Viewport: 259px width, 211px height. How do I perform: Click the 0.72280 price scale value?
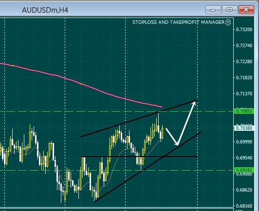pos(244,62)
